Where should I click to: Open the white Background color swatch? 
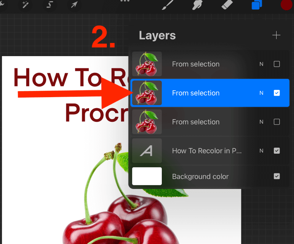147,176
